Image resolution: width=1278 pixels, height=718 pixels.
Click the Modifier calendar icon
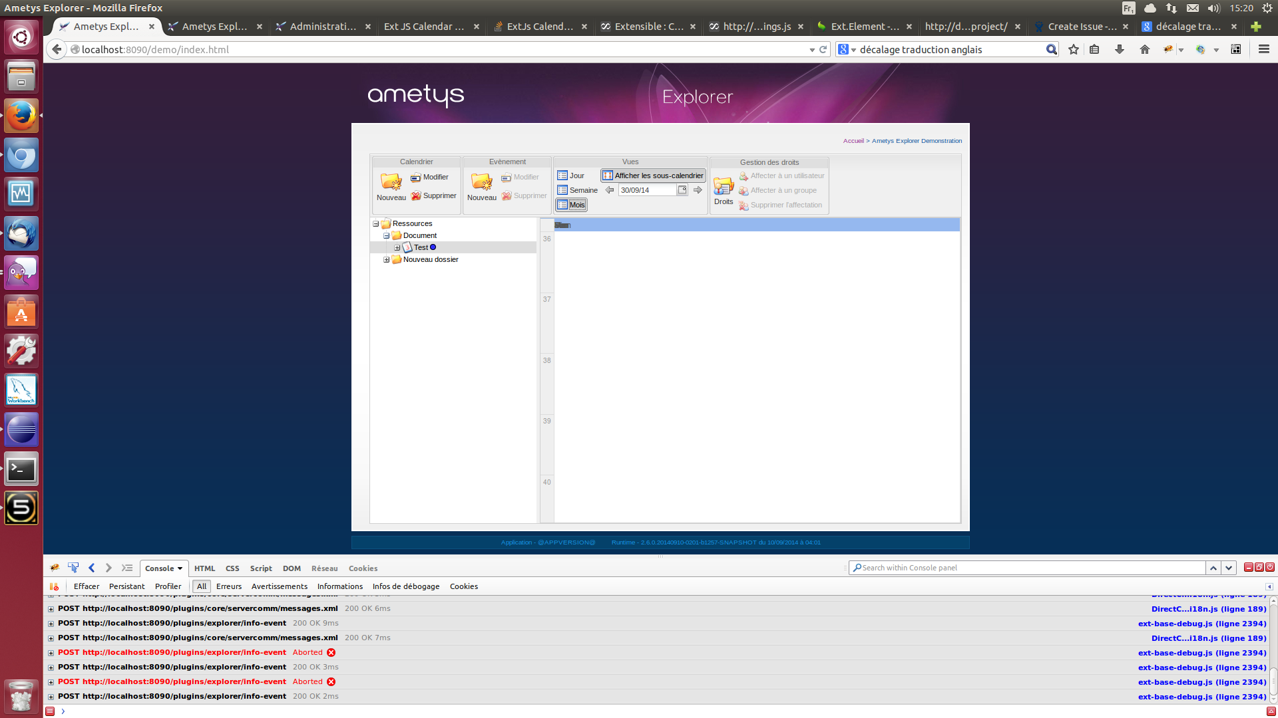click(x=416, y=178)
